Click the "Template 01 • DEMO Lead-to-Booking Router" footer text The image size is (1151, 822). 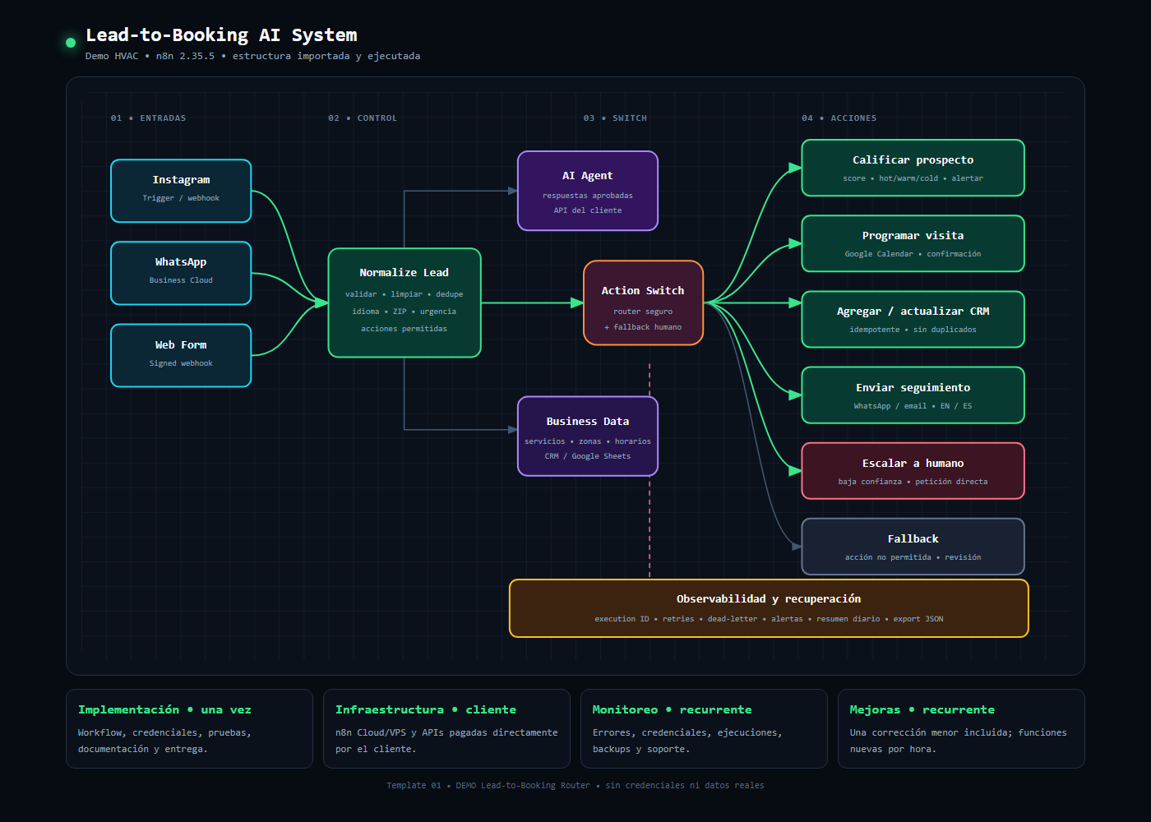488,786
